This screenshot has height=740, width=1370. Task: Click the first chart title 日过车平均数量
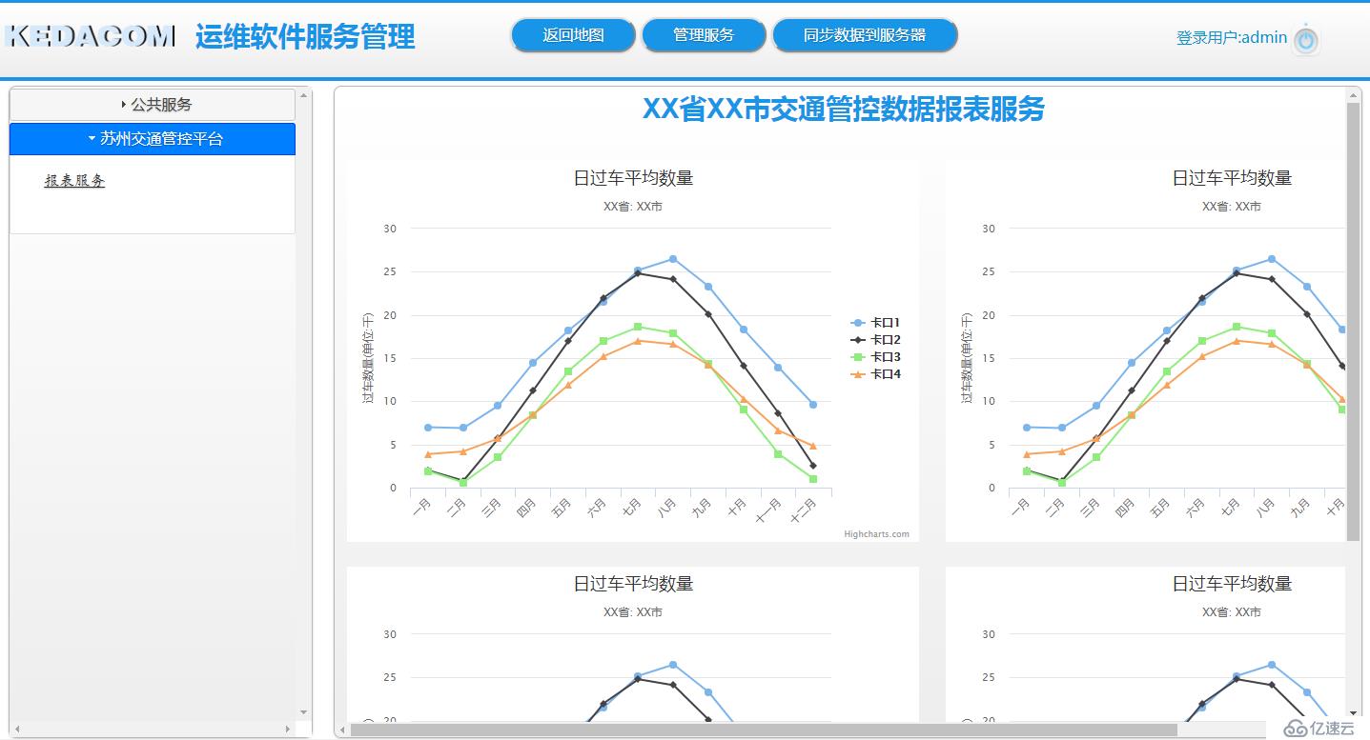pos(633,178)
